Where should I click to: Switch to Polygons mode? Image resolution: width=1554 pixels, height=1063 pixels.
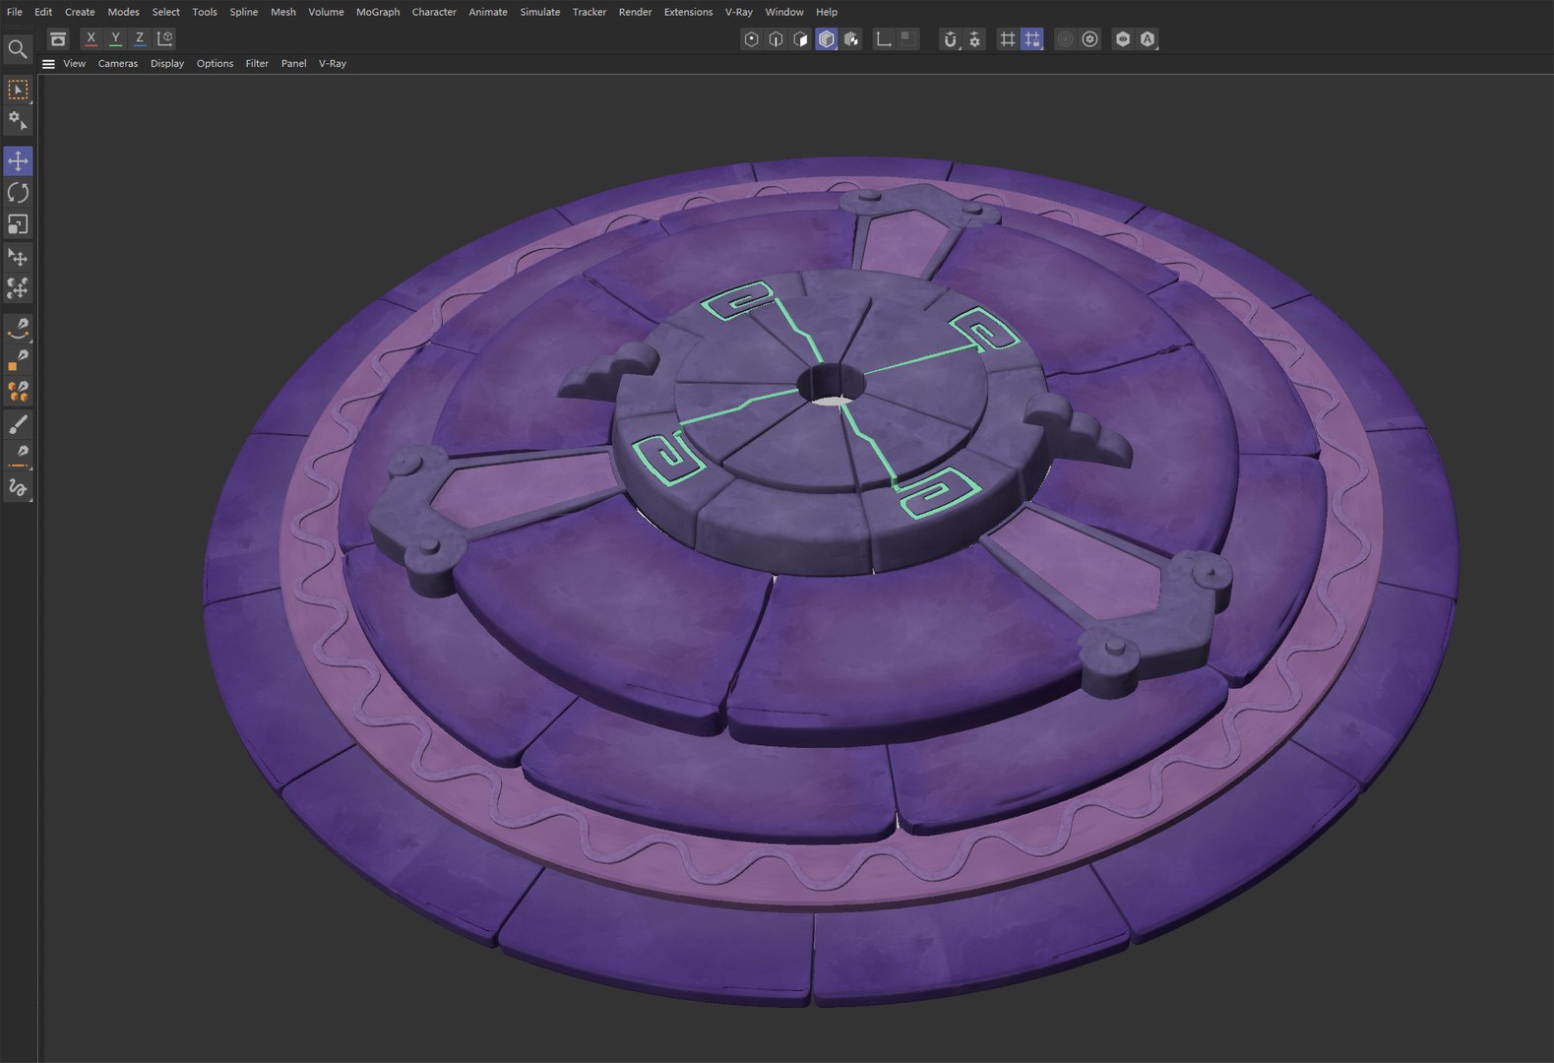click(801, 39)
